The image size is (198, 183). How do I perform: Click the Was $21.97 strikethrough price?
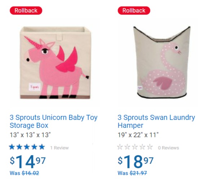132,173
